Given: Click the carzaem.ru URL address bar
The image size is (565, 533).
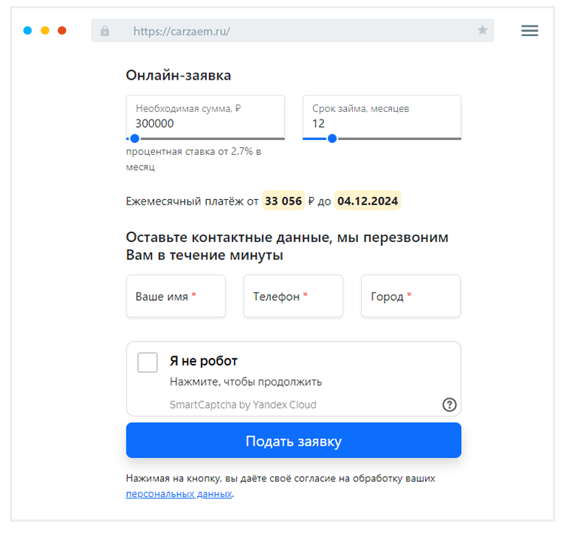Looking at the screenshot, I should coord(293,31).
